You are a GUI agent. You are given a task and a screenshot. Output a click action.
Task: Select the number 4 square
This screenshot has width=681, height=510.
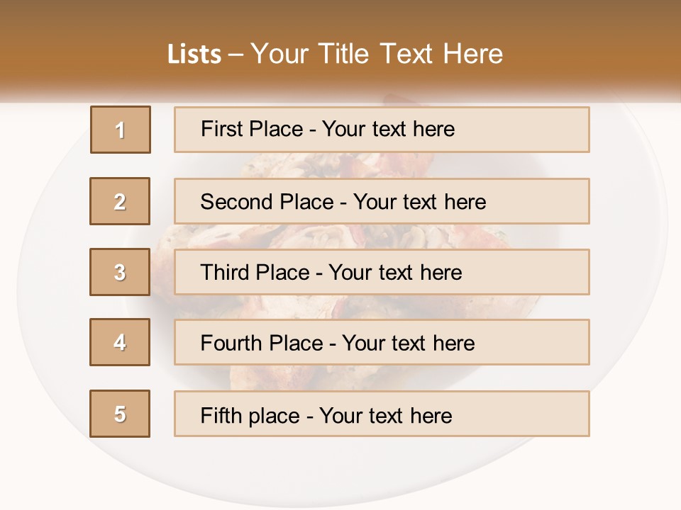point(120,342)
